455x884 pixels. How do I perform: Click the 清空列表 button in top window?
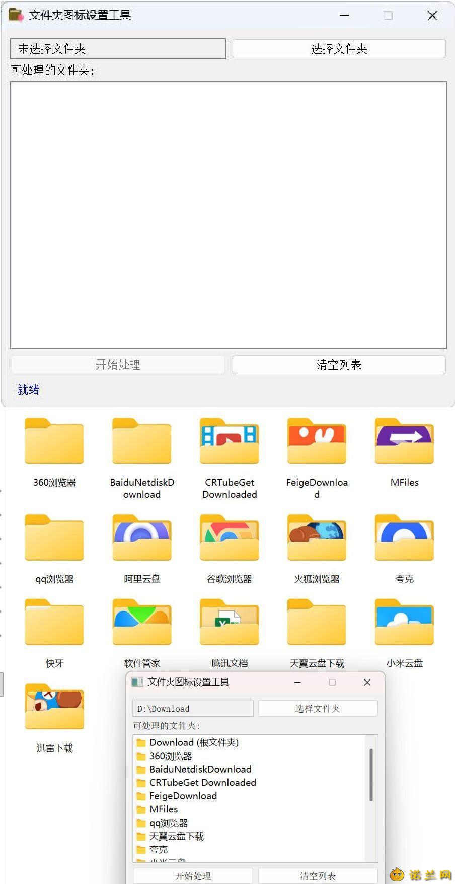[339, 365]
